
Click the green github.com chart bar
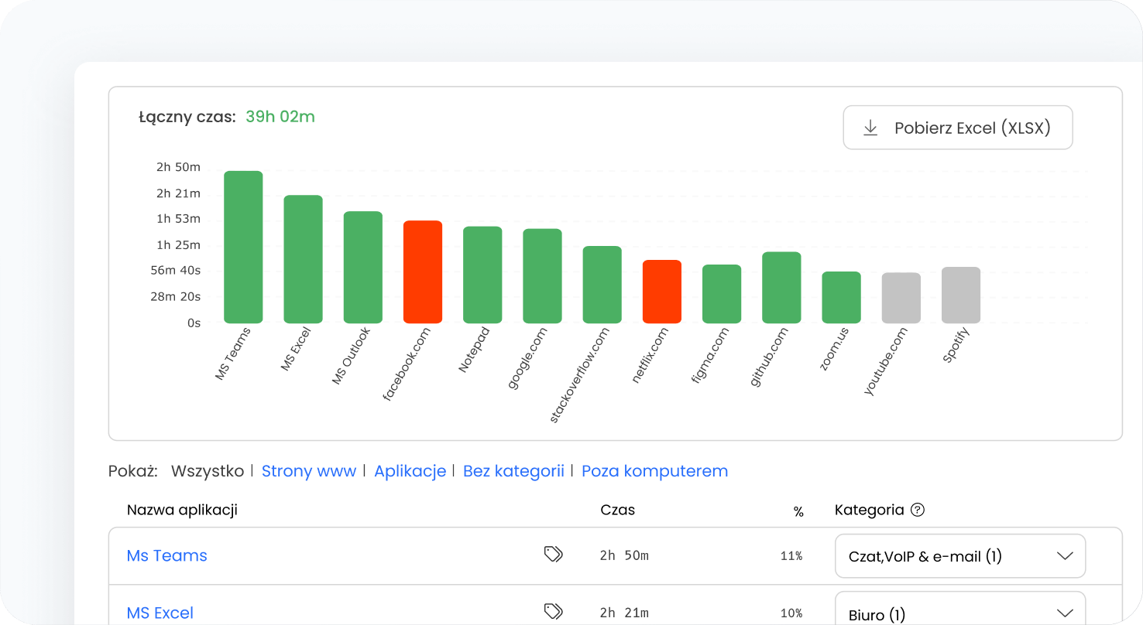click(x=781, y=287)
